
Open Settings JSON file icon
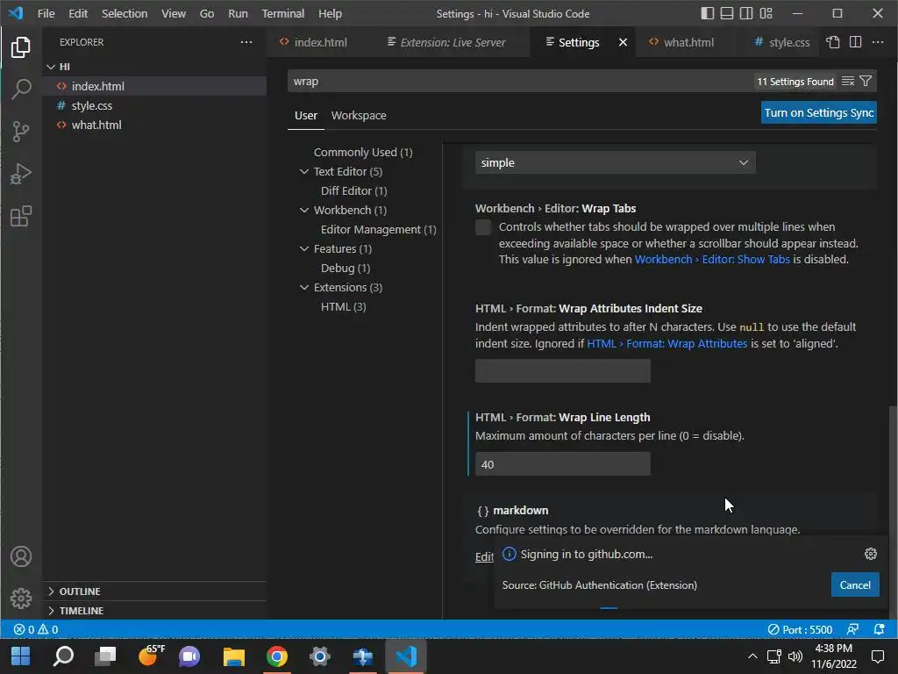tap(833, 42)
